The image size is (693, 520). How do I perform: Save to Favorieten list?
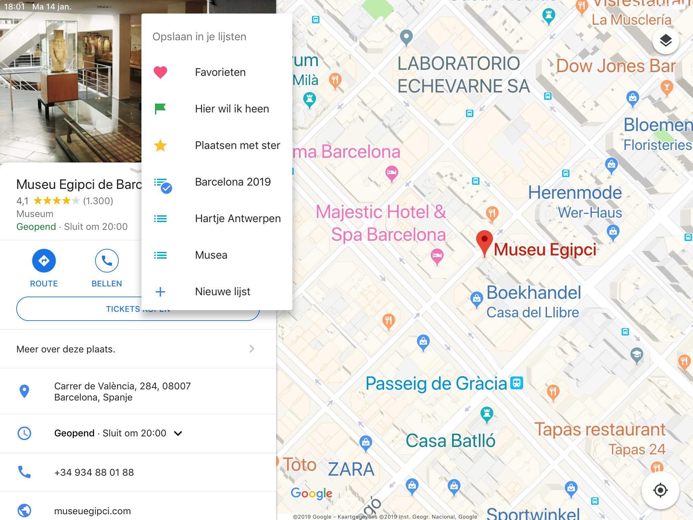[x=217, y=72]
